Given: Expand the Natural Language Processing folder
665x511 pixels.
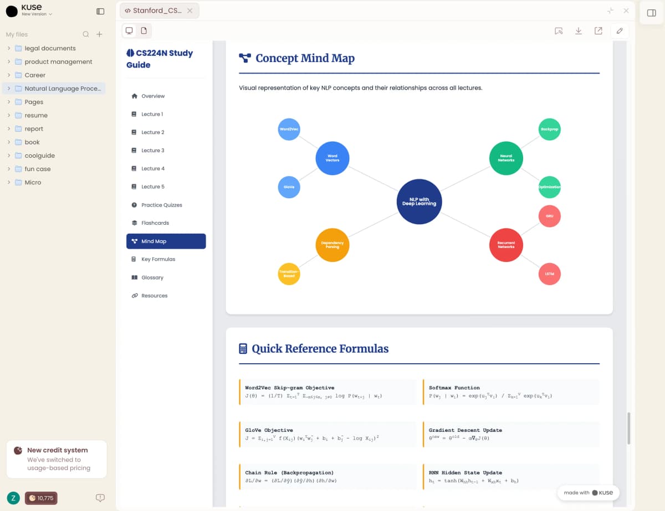Looking at the screenshot, I should point(9,89).
